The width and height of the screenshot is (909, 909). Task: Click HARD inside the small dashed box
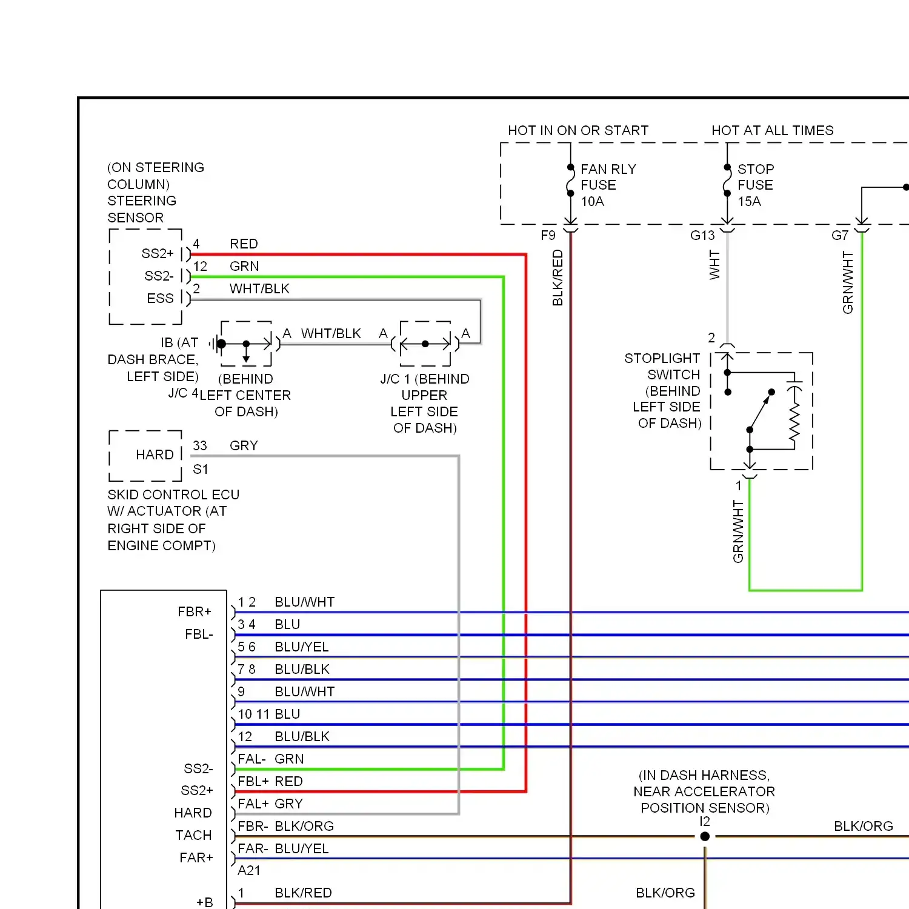click(155, 454)
